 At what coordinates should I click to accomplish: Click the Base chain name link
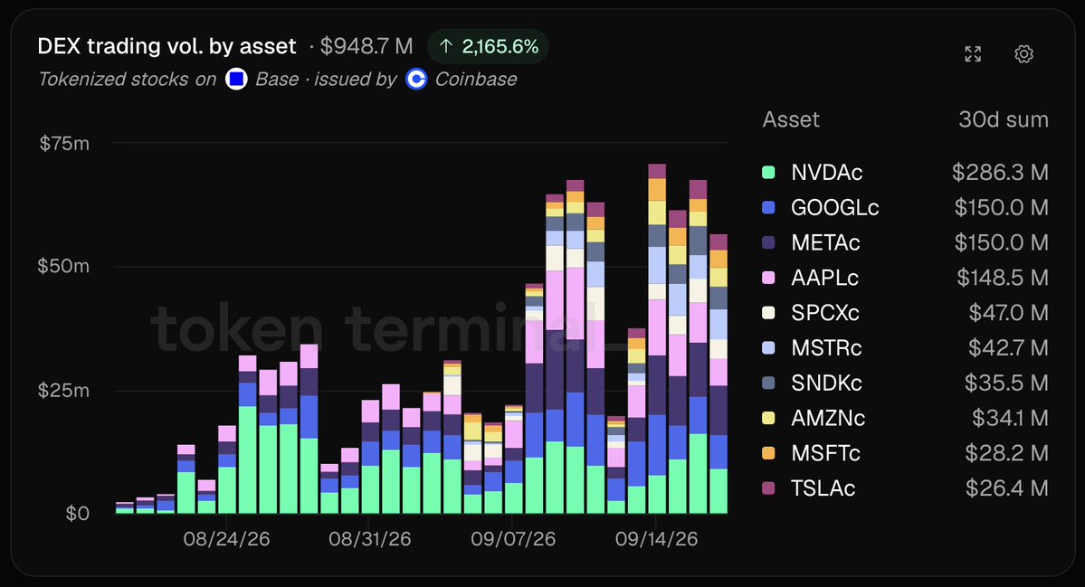(x=277, y=80)
